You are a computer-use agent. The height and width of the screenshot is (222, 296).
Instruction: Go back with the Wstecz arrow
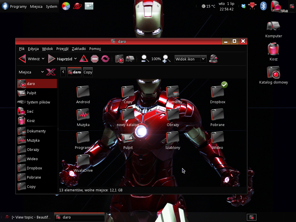[x=23, y=59]
